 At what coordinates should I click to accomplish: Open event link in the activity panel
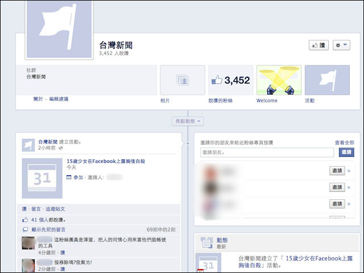296,262
